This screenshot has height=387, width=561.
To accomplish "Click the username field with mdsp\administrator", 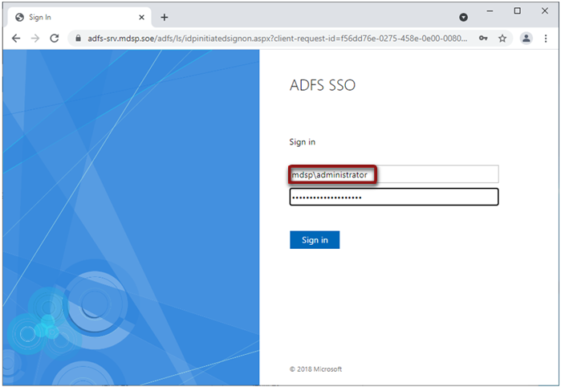I will [394, 174].
